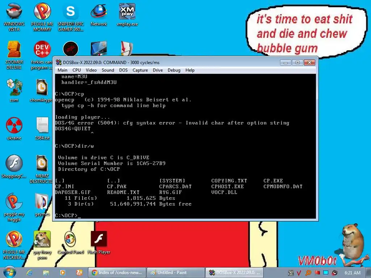The height and width of the screenshot is (278, 371).
Task: Click the speaker volume tray icon
Action: click(335, 273)
